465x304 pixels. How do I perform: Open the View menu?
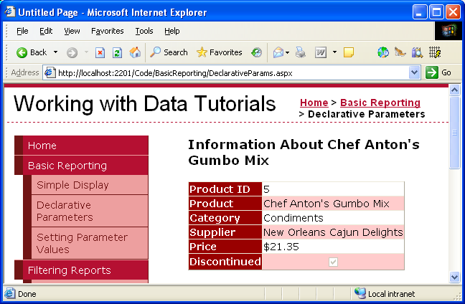(72, 31)
